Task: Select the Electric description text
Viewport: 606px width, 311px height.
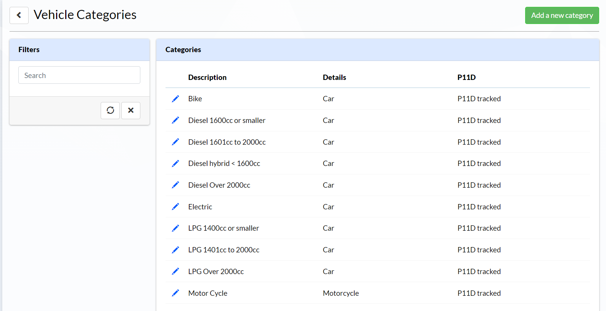Action: 200,207
